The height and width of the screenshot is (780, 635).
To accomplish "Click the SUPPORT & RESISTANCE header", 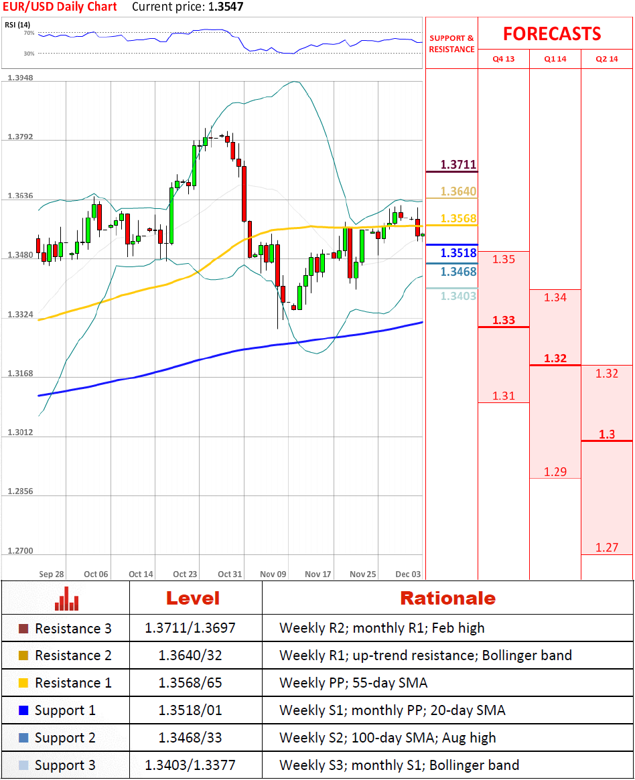I will click(x=451, y=44).
